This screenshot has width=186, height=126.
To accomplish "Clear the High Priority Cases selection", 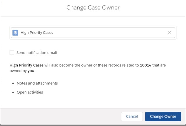I will point(169,32).
